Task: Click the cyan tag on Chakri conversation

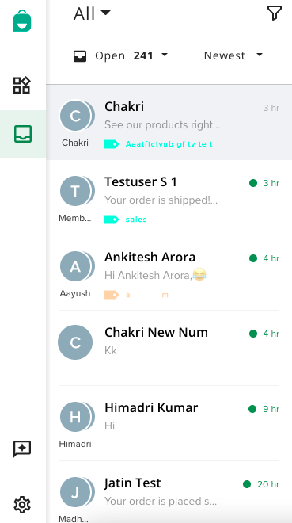Action: (112, 144)
